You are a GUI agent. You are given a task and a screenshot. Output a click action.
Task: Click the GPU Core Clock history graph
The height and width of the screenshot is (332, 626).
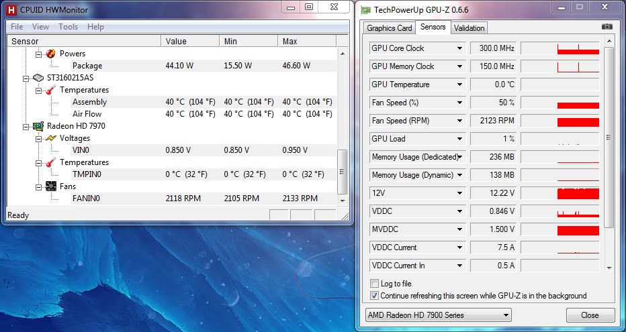pyautogui.click(x=560, y=48)
